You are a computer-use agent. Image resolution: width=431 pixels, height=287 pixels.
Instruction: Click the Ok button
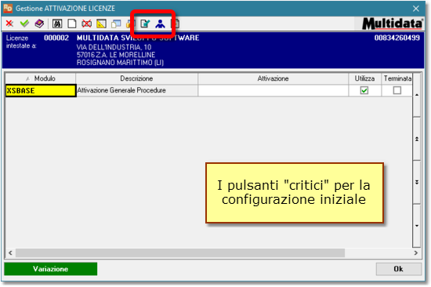click(399, 269)
